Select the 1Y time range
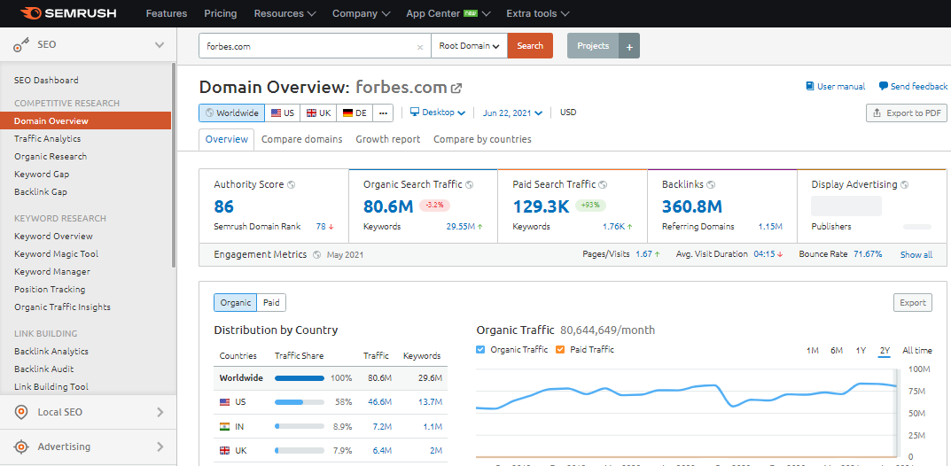 click(x=861, y=350)
